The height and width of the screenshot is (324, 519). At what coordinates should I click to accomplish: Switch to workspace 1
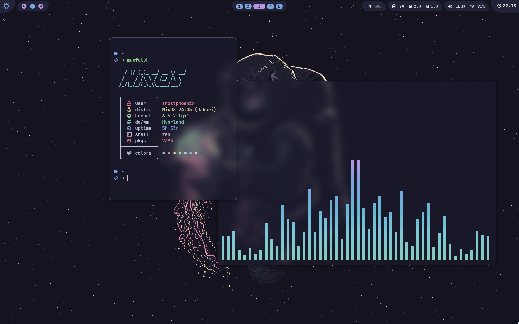[239, 6]
